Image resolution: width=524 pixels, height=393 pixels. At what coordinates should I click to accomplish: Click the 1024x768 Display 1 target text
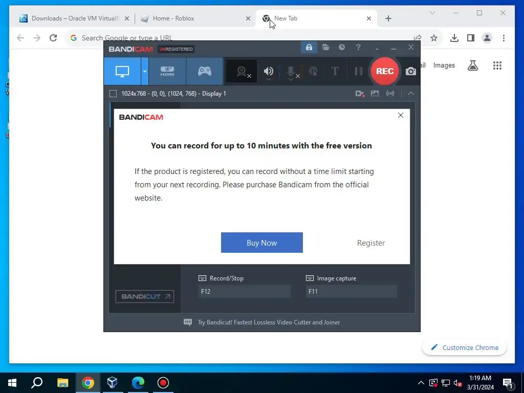(x=174, y=94)
